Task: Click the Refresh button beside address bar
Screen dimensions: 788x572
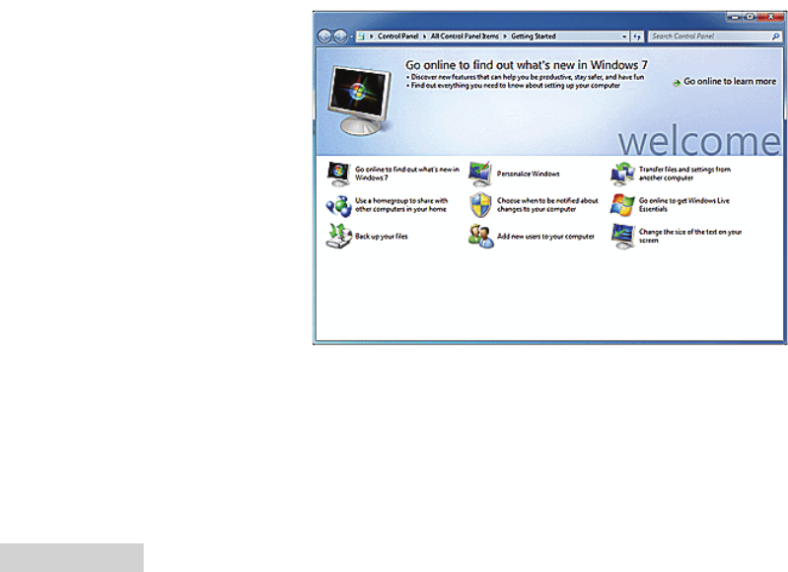Action: click(x=637, y=36)
